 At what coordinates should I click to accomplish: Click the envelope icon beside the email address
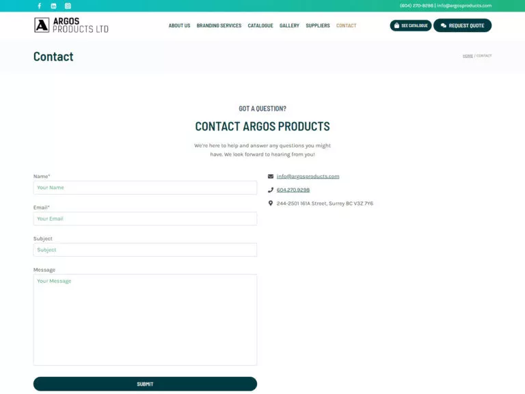click(271, 176)
